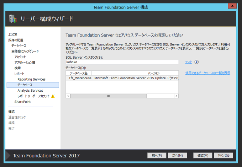242x167 pixels.
Task: Click the right arrow of horizontal scrollbar
Action: point(176,96)
